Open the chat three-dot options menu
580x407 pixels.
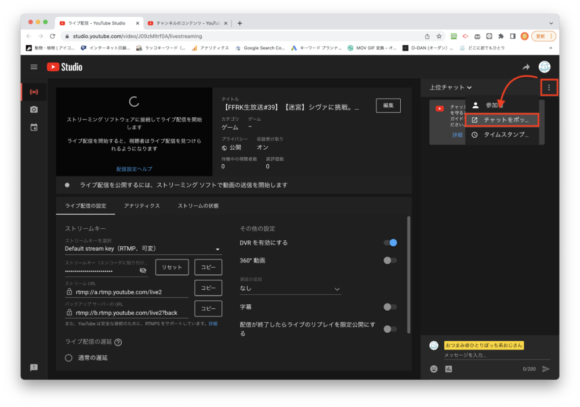click(x=549, y=88)
